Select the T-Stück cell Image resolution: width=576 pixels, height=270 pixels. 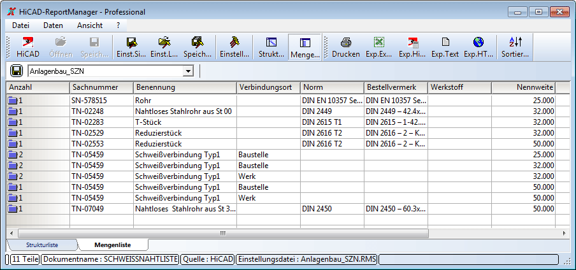[x=185, y=122]
